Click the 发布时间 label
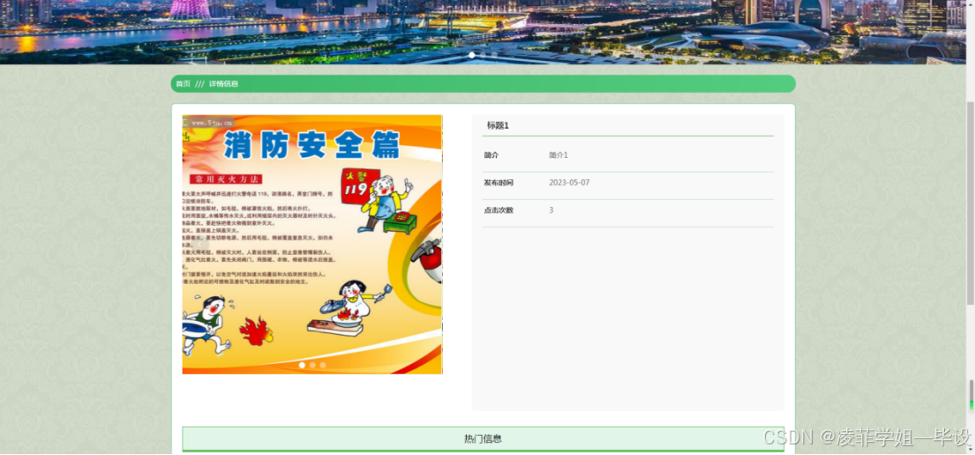 pyautogui.click(x=499, y=183)
